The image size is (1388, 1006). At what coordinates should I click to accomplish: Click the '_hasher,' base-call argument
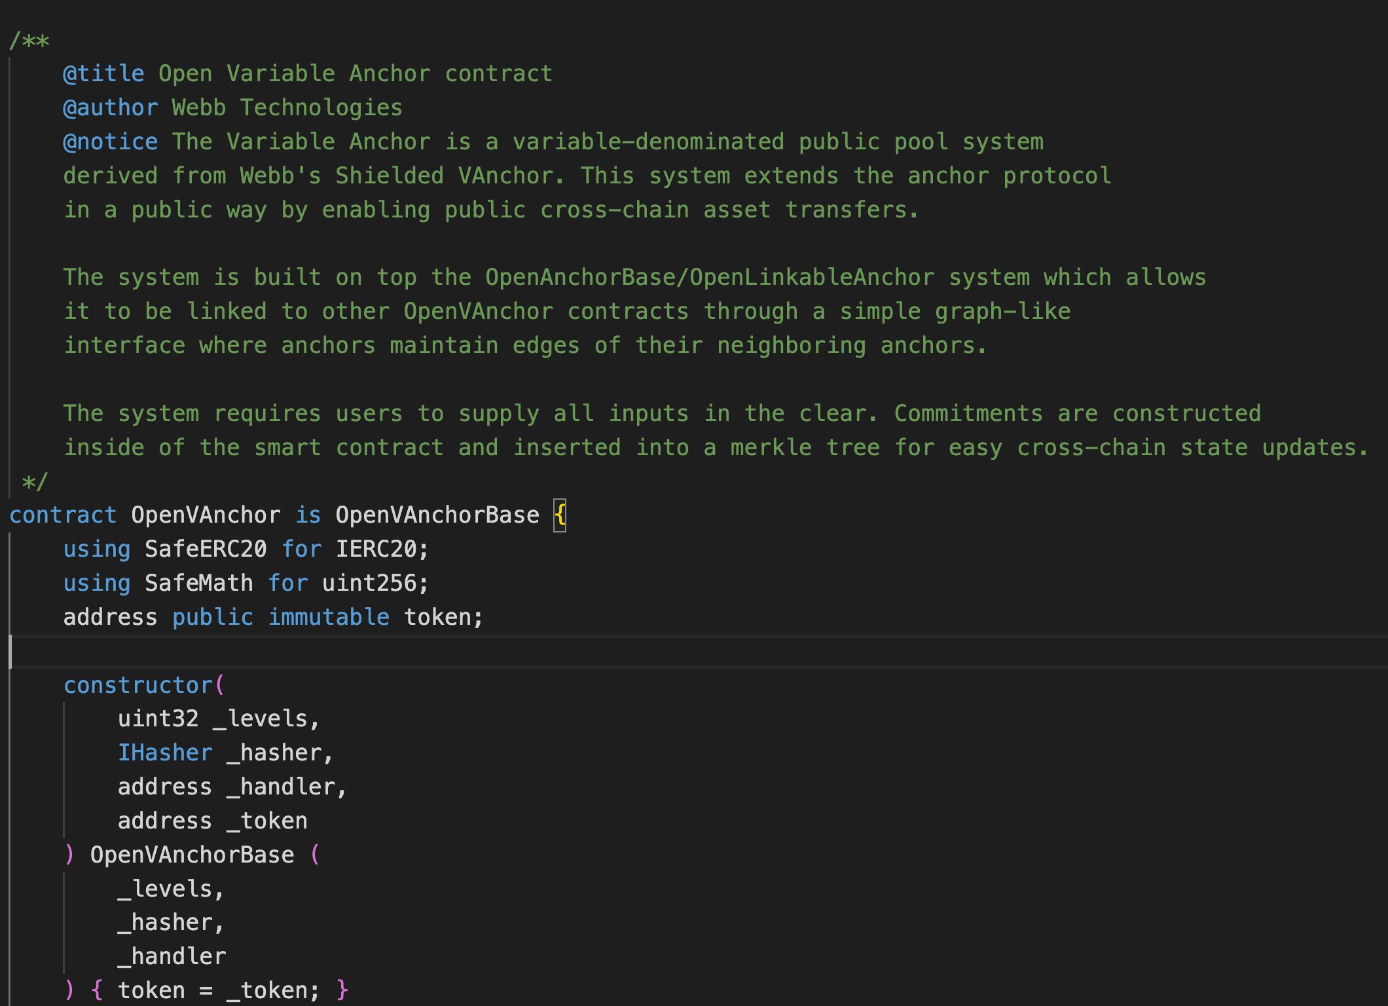click(x=172, y=923)
